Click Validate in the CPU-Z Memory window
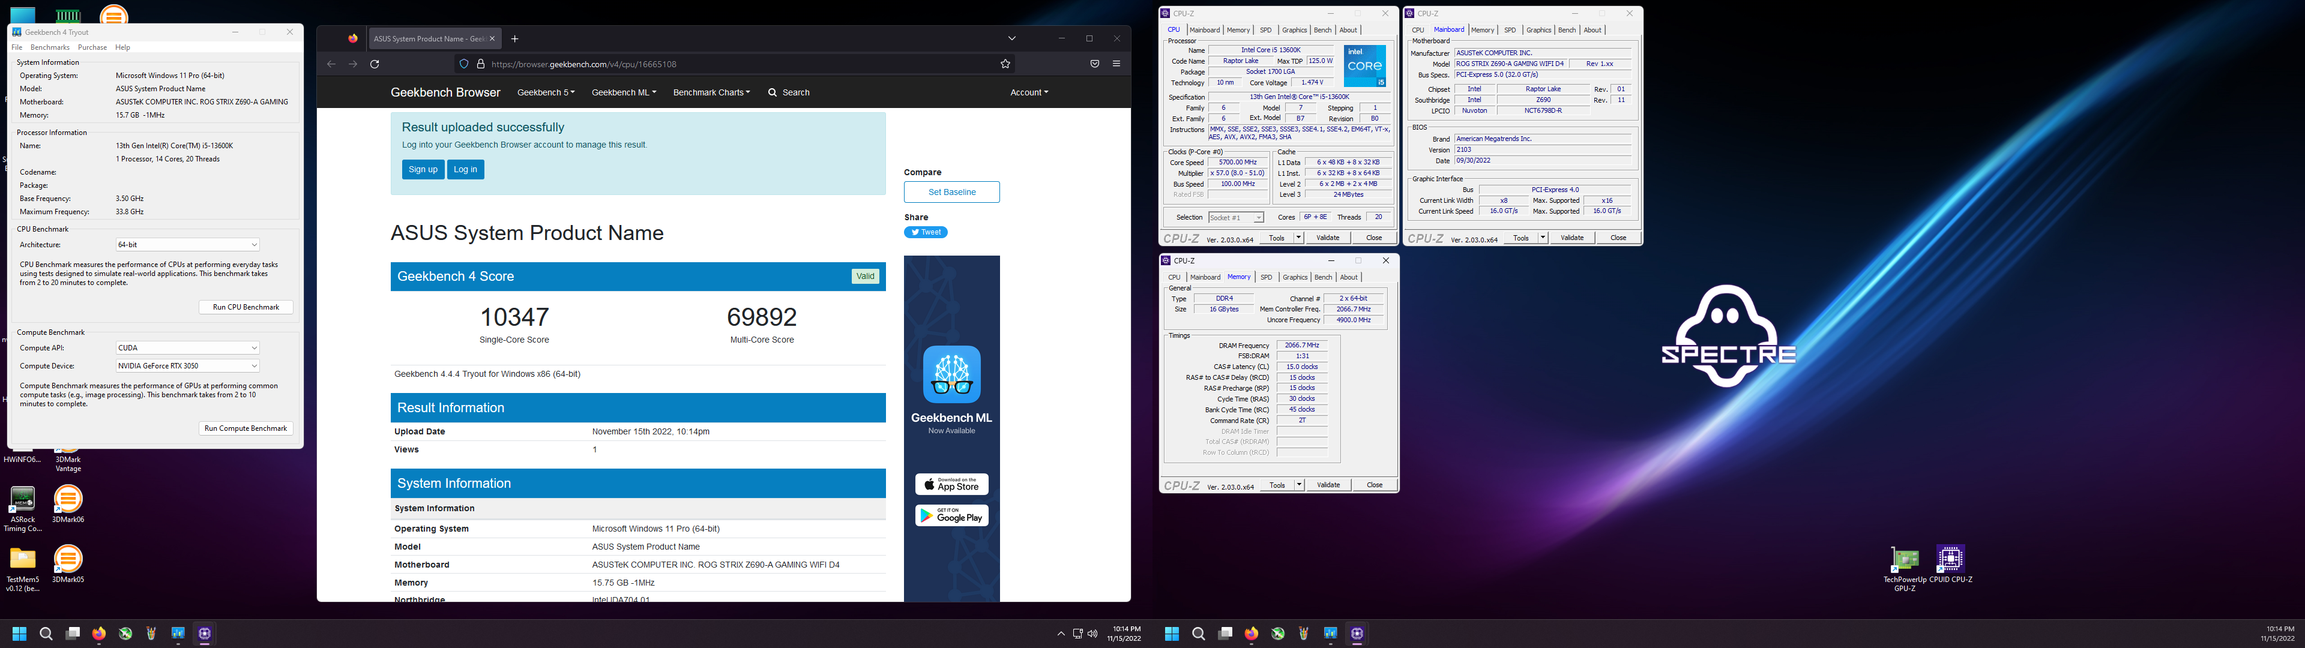The width and height of the screenshot is (2305, 648). (1328, 485)
